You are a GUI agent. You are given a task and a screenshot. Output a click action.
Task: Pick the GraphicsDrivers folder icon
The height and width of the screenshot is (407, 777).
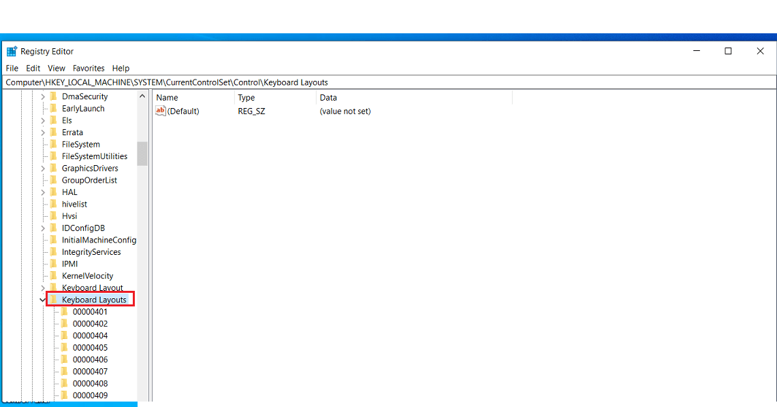tap(54, 168)
